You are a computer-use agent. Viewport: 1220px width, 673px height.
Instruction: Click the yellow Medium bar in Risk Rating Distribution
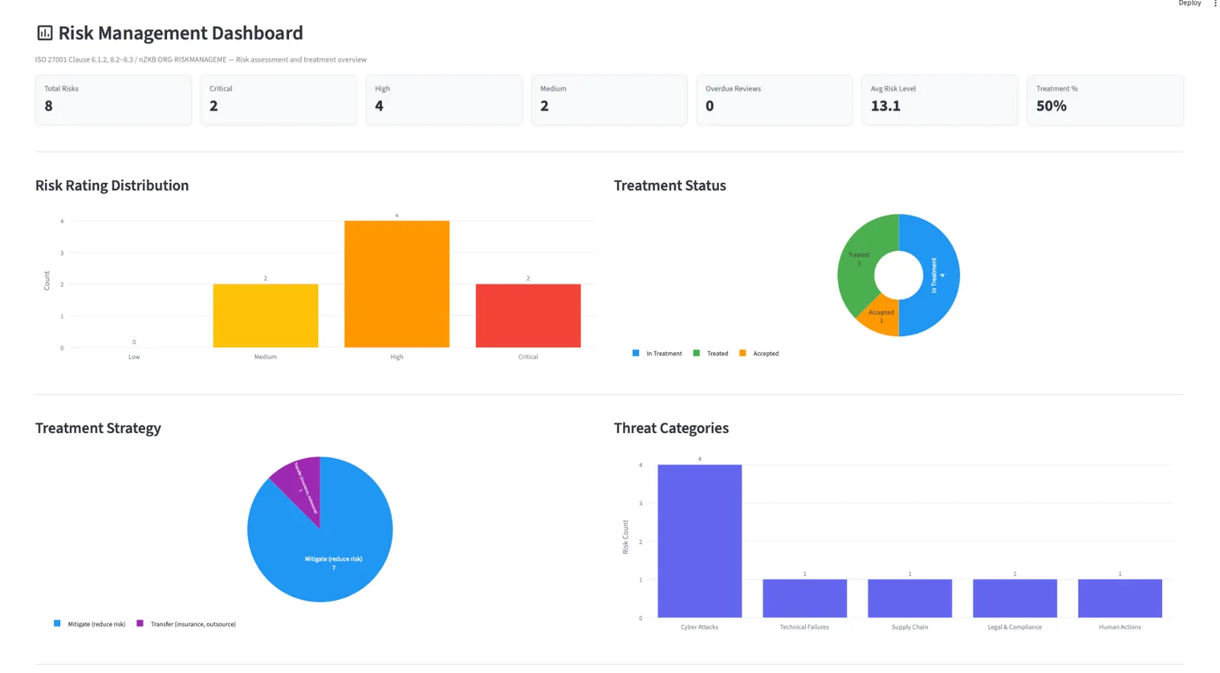pos(265,316)
